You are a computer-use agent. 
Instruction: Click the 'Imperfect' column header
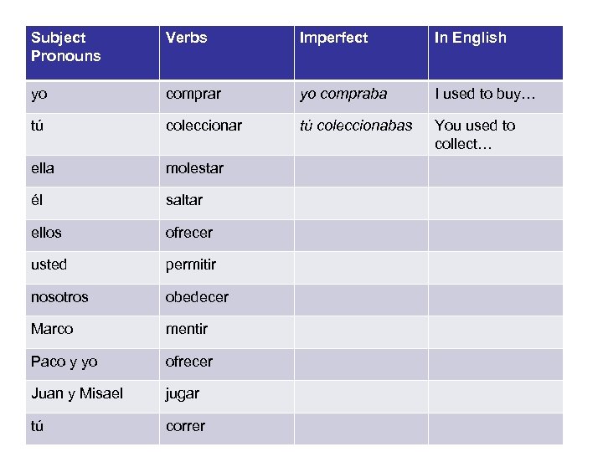[333, 38]
